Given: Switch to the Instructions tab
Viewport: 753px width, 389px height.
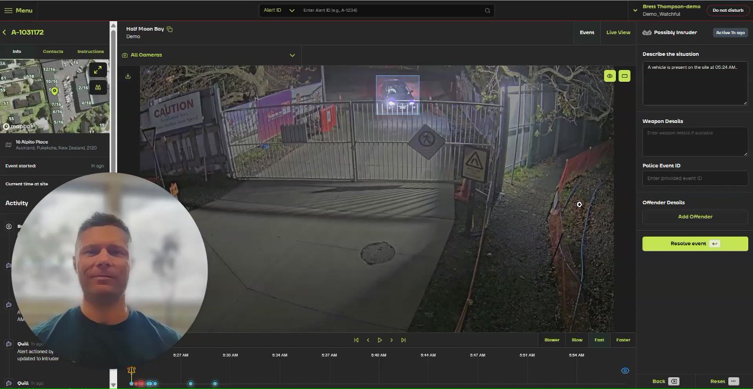Looking at the screenshot, I should coord(91,52).
